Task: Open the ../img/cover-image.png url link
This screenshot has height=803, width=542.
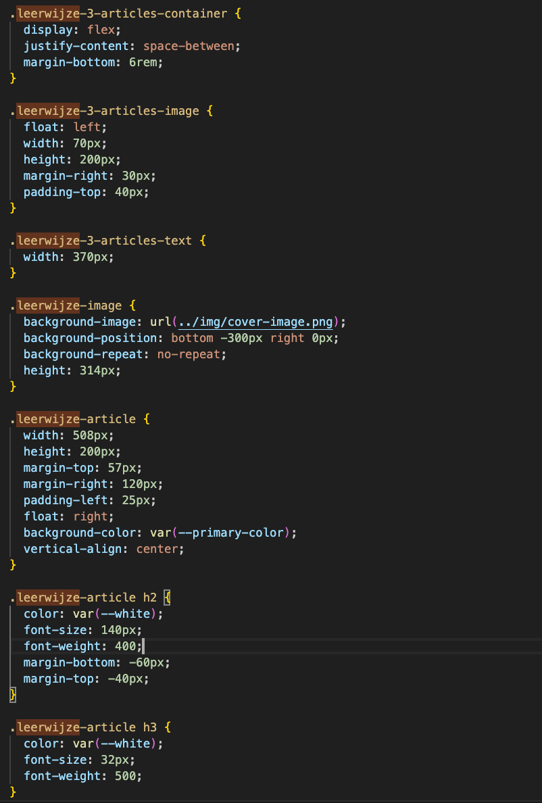Action: pos(255,322)
